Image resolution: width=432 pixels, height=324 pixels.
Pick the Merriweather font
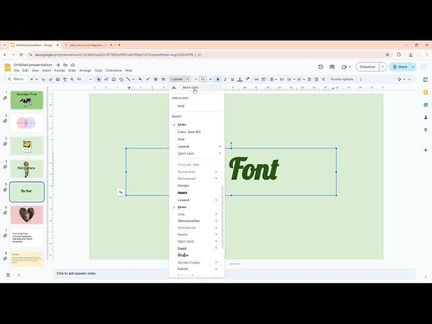[x=189, y=221]
